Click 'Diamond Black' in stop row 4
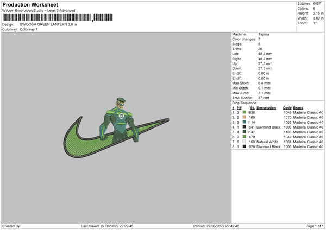The height and width of the screenshot is (230, 326). click(x=268, y=127)
